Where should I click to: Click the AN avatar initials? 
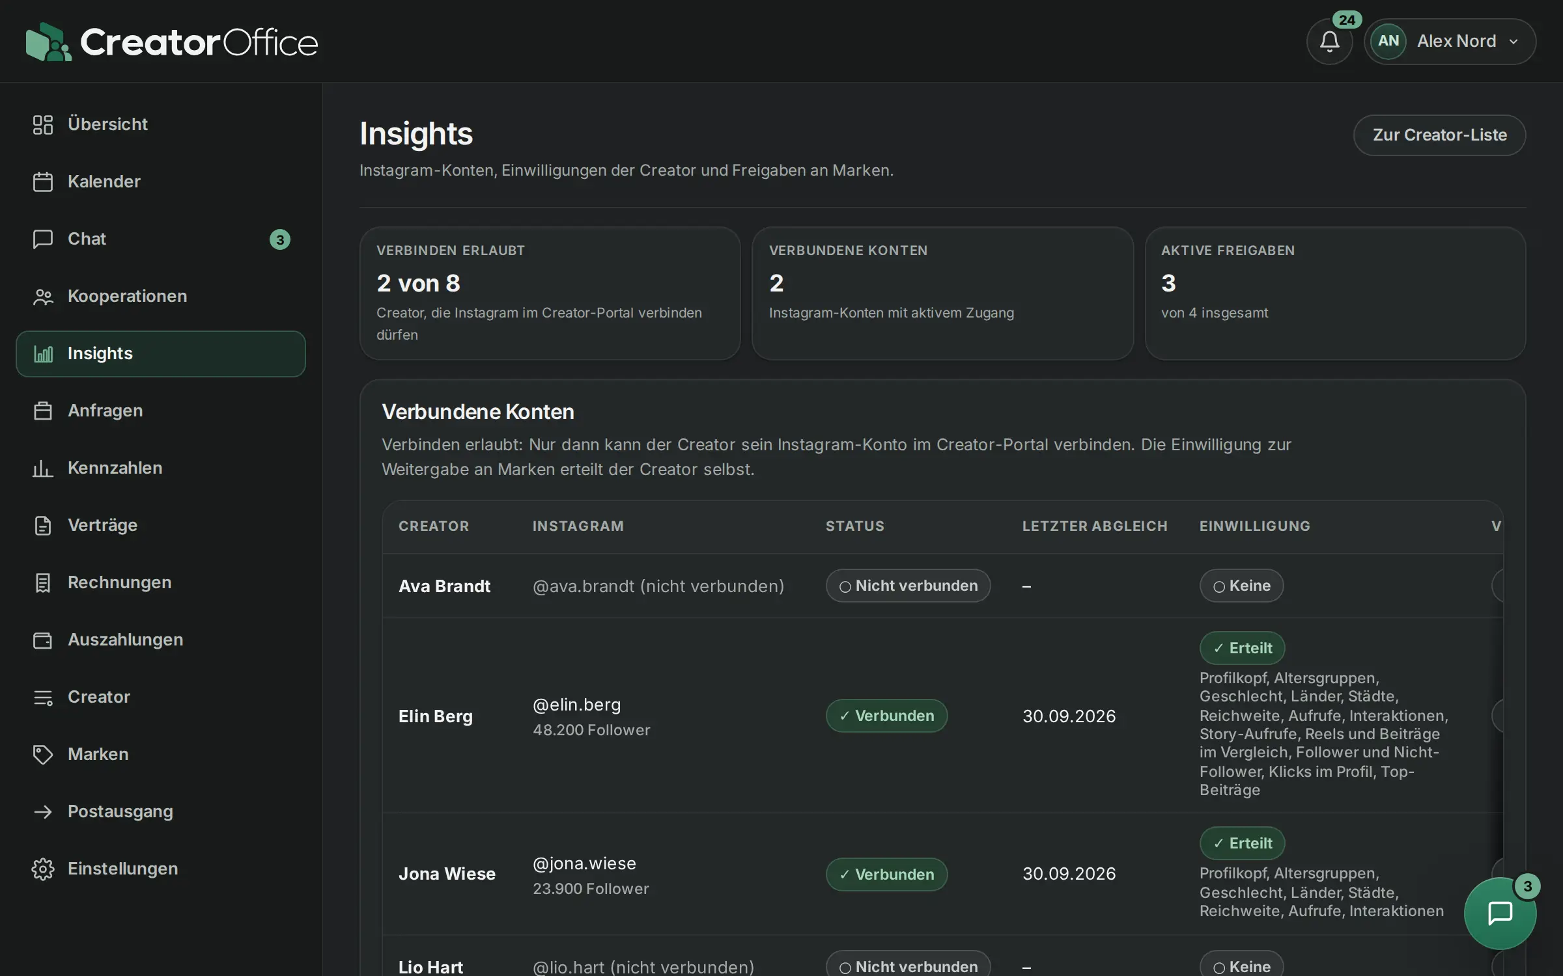(1388, 41)
